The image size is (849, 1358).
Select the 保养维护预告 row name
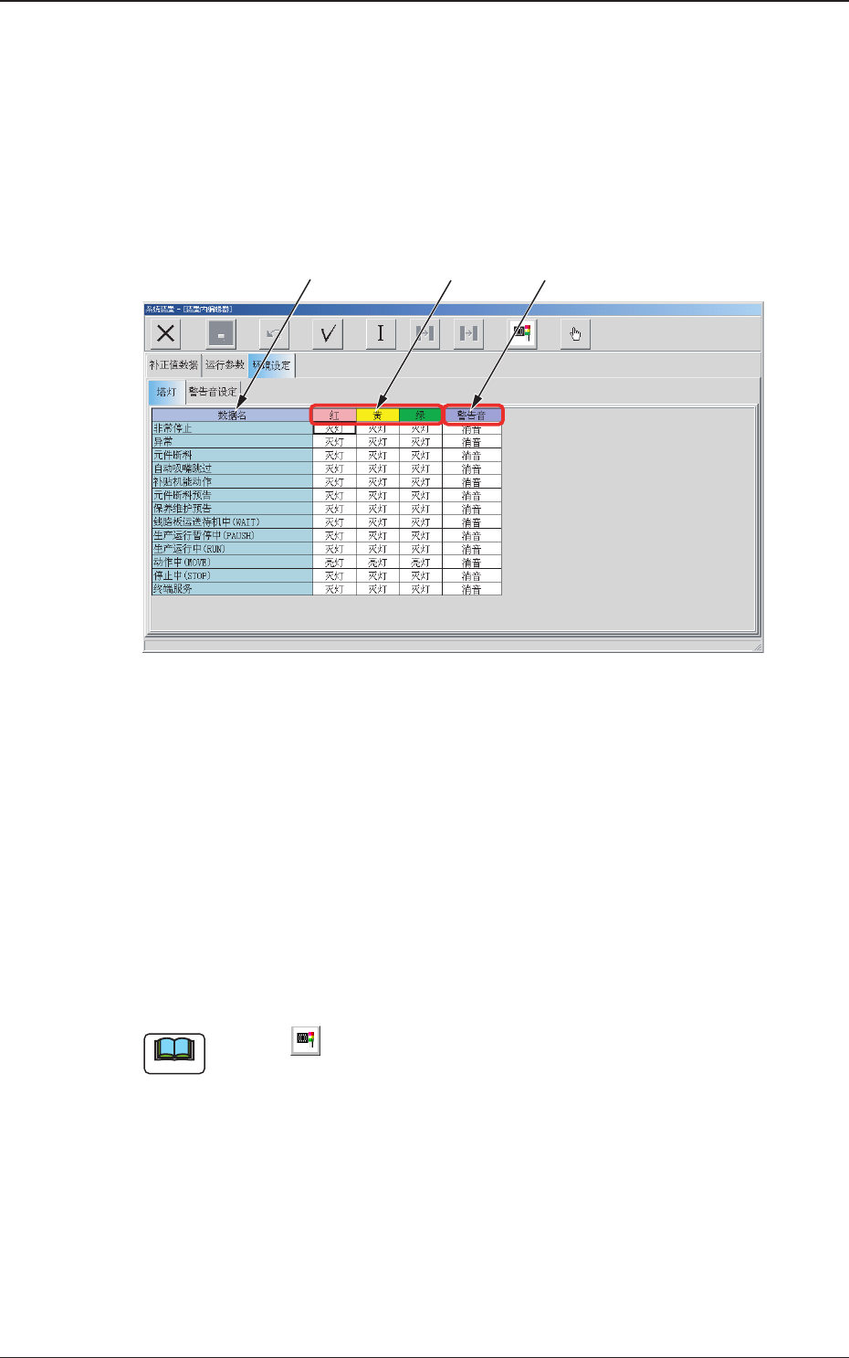[x=232, y=509]
